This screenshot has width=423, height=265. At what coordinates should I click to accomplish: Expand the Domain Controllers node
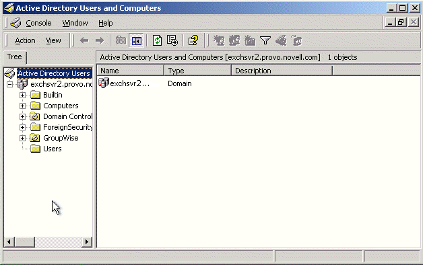coord(23,116)
